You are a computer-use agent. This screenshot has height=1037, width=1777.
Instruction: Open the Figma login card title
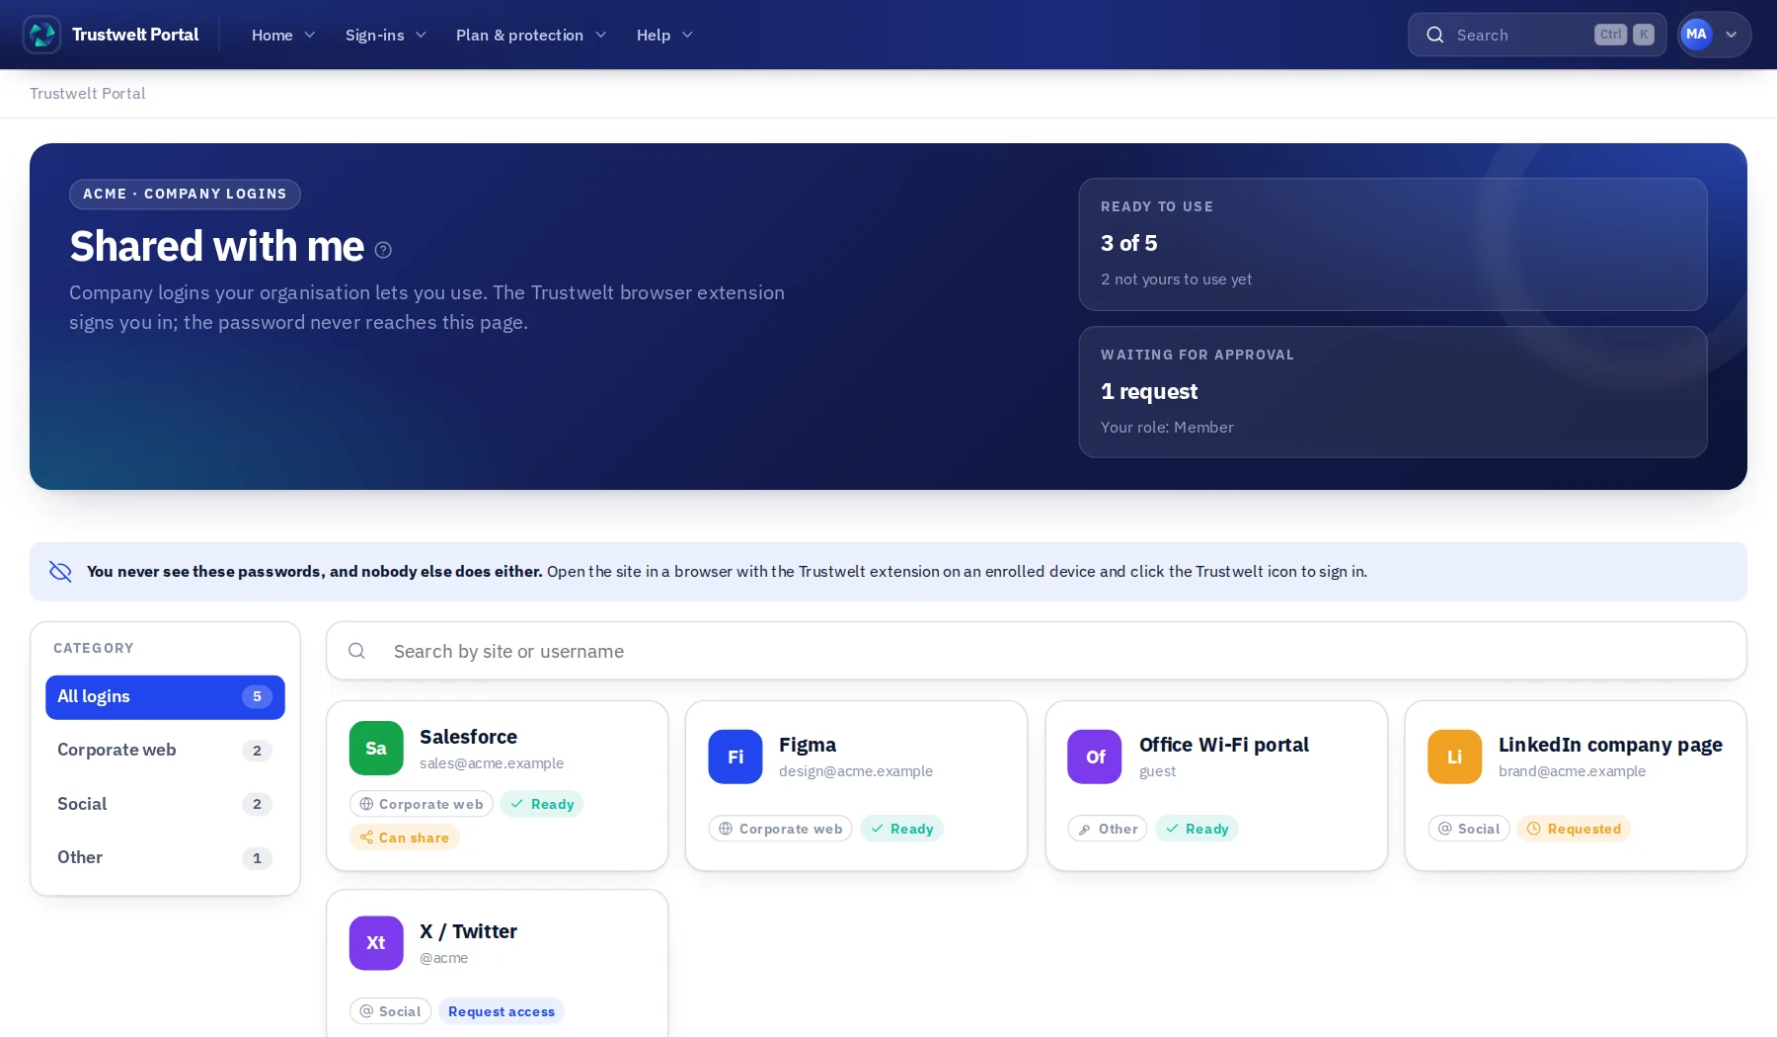tap(808, 745)
